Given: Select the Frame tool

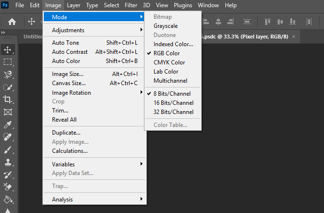Looking at the screenshot, I should click(x=8, y=112).
